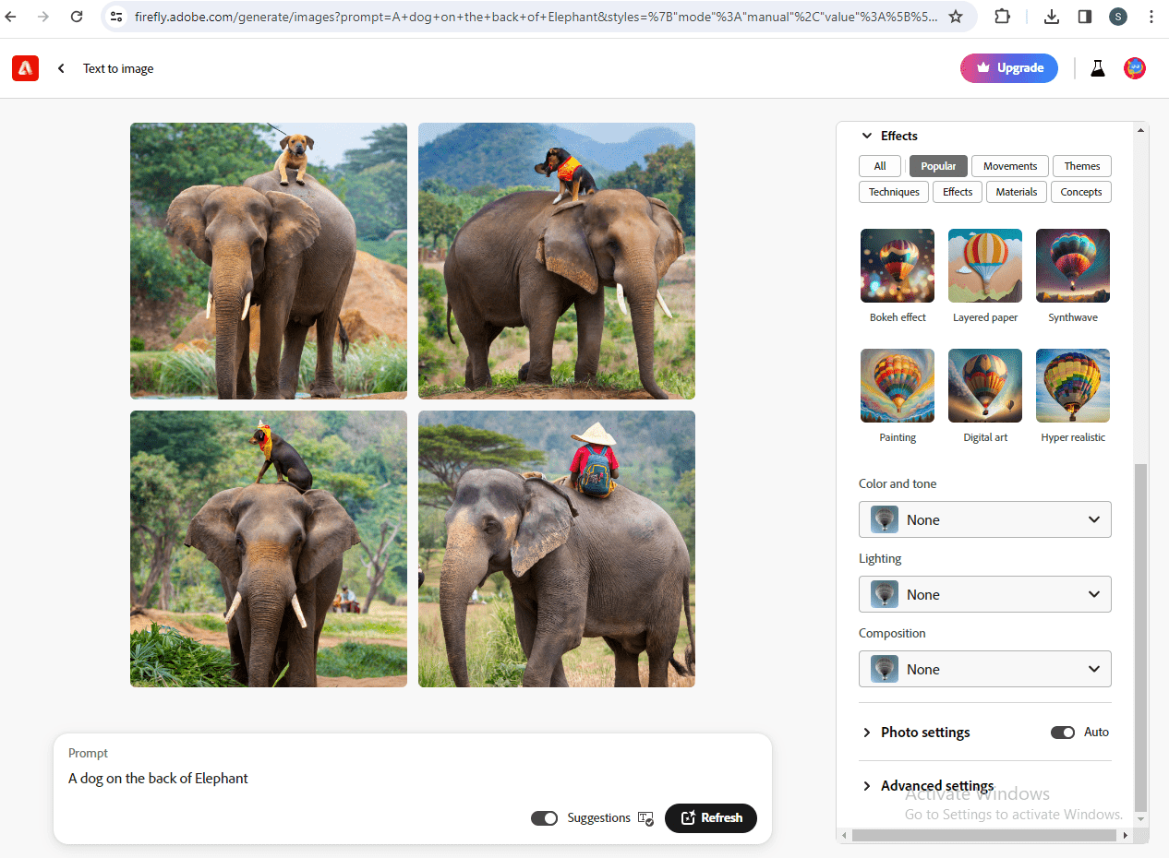Apply the Layered paper effect

point(985,266)
